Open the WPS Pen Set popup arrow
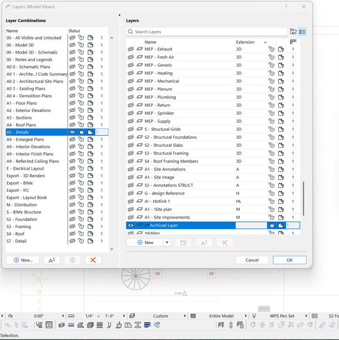 tap(306, 316)
